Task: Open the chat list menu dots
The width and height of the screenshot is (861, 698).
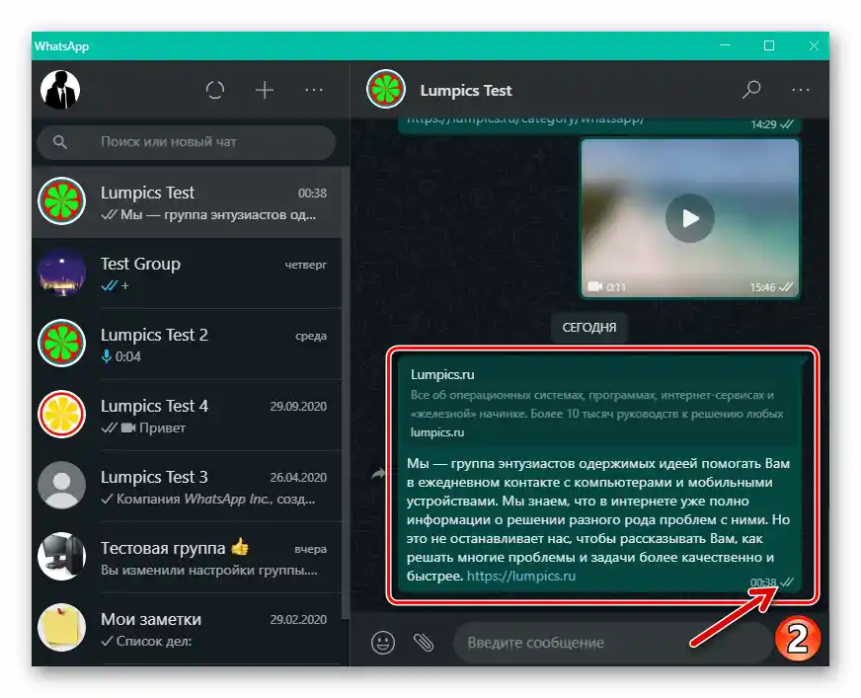Action: point(314,90)
